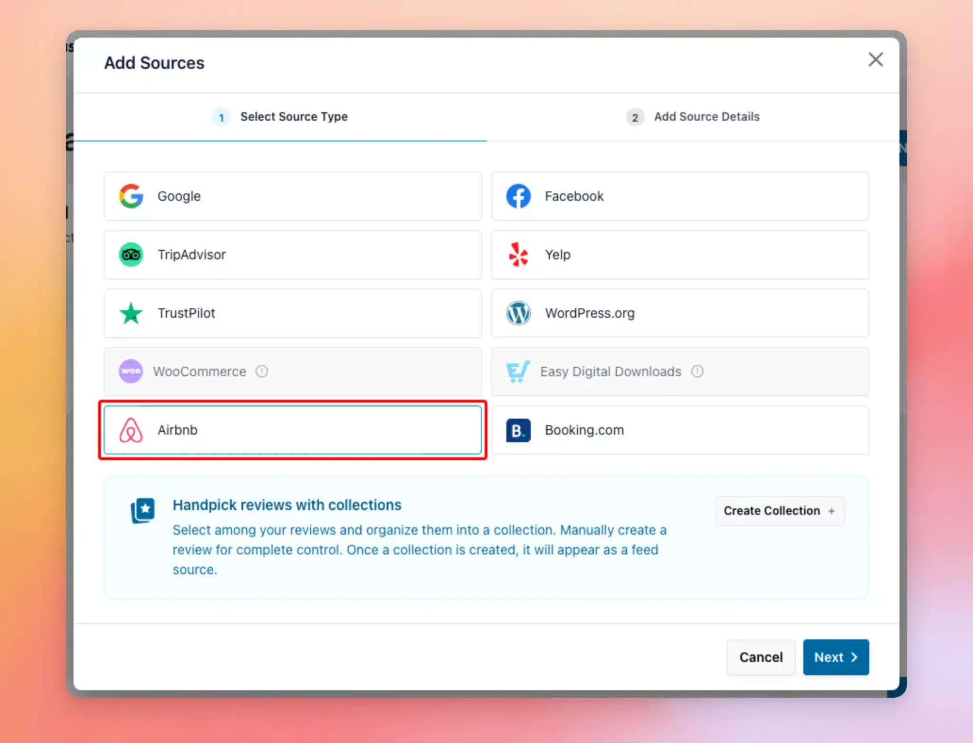This screenshot has width=973, height=743.
Task: Close the Add Sources dialog
Action: (x=876, y=60)
